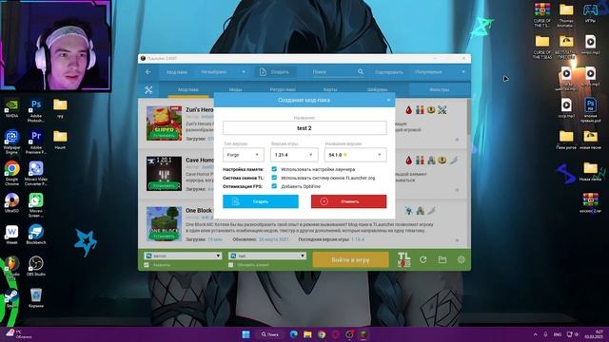Click Установить on the Cave Horror thumbnail

(164, 186)
